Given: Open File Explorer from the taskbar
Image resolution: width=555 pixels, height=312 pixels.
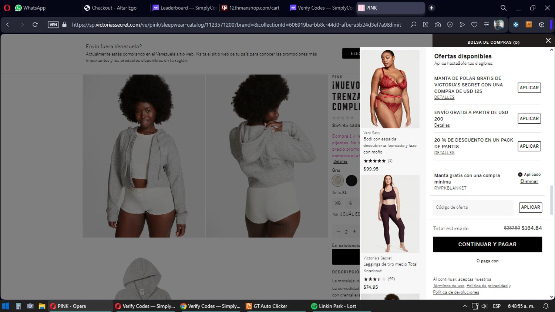Looking at the screenshot, I should (x=42, y=306).
